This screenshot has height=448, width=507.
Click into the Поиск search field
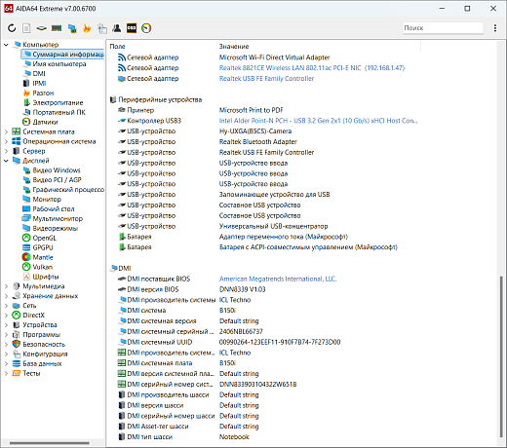click(x=443, y=28)
